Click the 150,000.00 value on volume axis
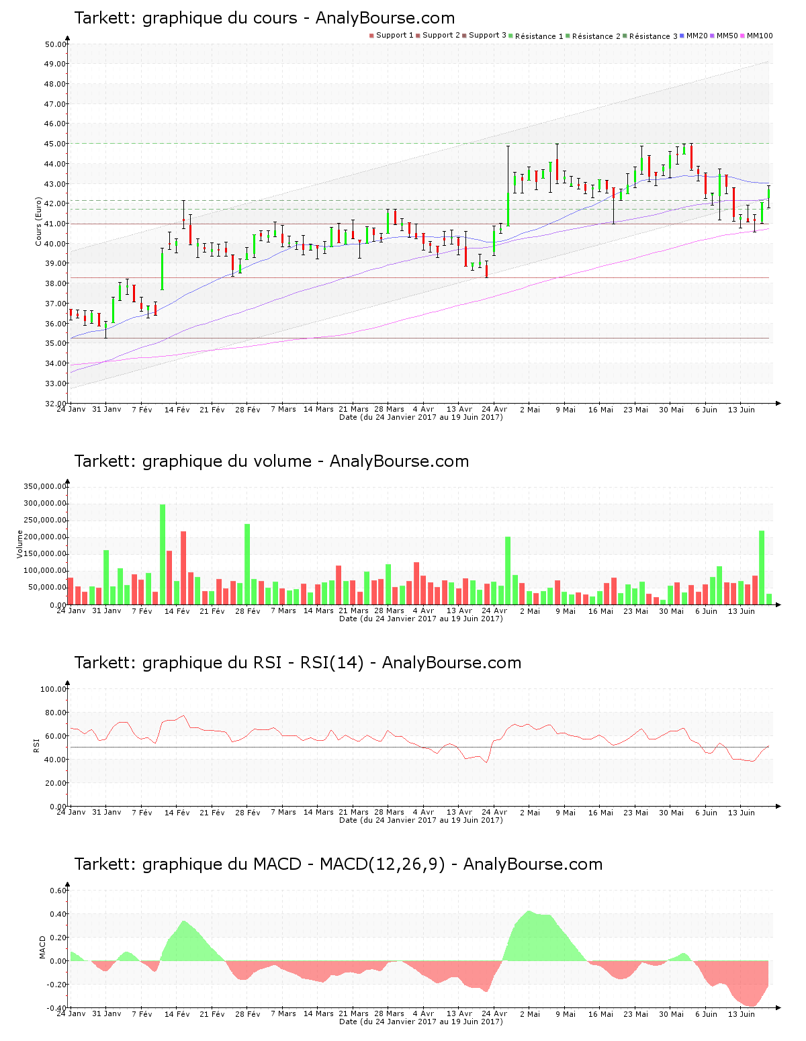The width and height of the screenshot is (806, 1041). pyautogui.click(x=44, y=554)
